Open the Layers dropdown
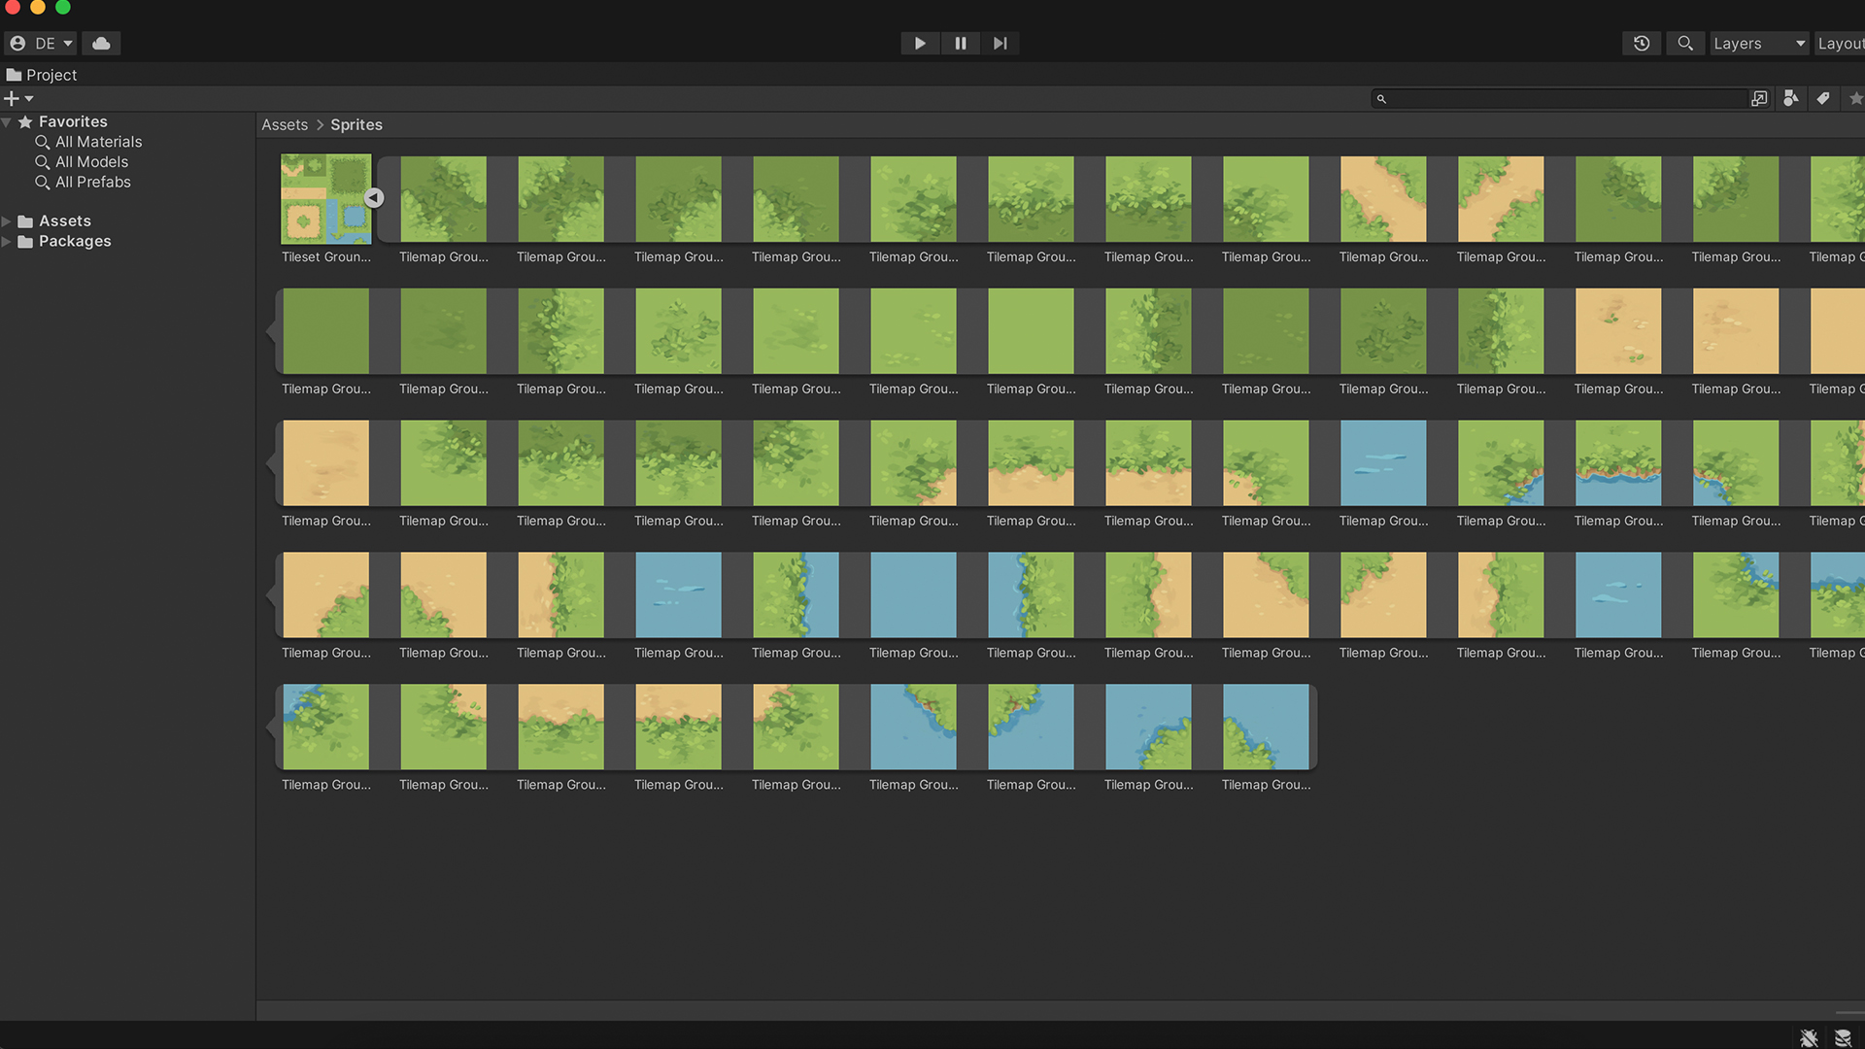 coord(1759,43)
